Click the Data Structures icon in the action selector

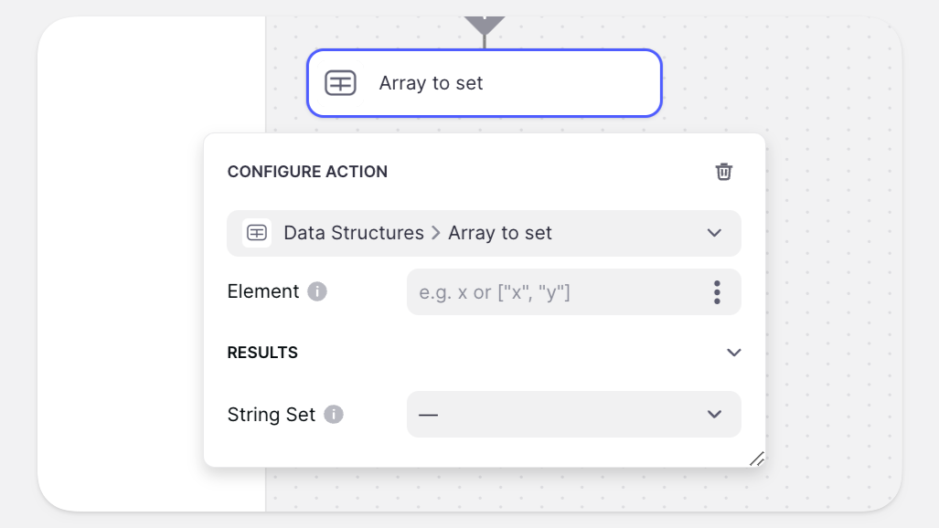click(257, 233)
